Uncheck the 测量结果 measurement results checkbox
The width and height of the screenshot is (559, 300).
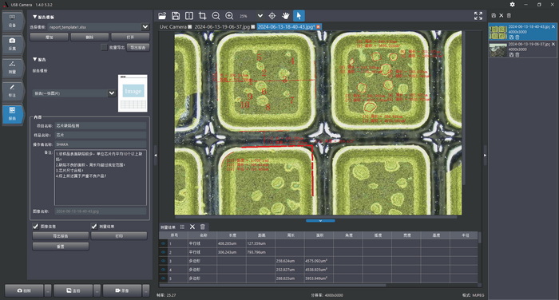click(x=93, y=227)
